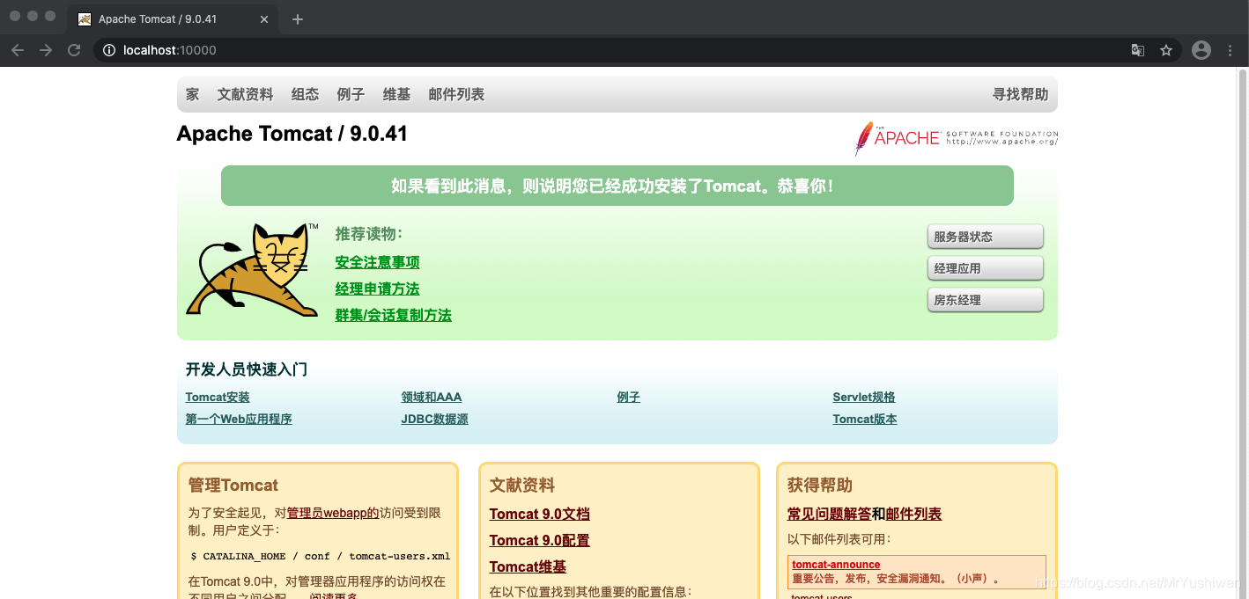The height and width of the screenshot is (599, 1249).
Task: Open the 组态 navigation item
Action: (x=306, y=94)
